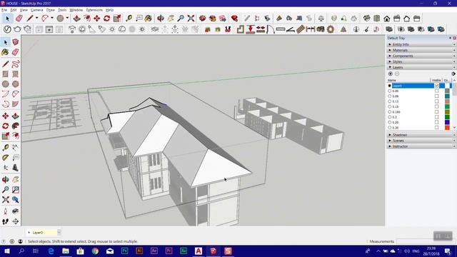Click Zoom Extents in top toolbar
The width and height of the screenshot is (457, 257).
pyautogui.click(x=191, y=19)
